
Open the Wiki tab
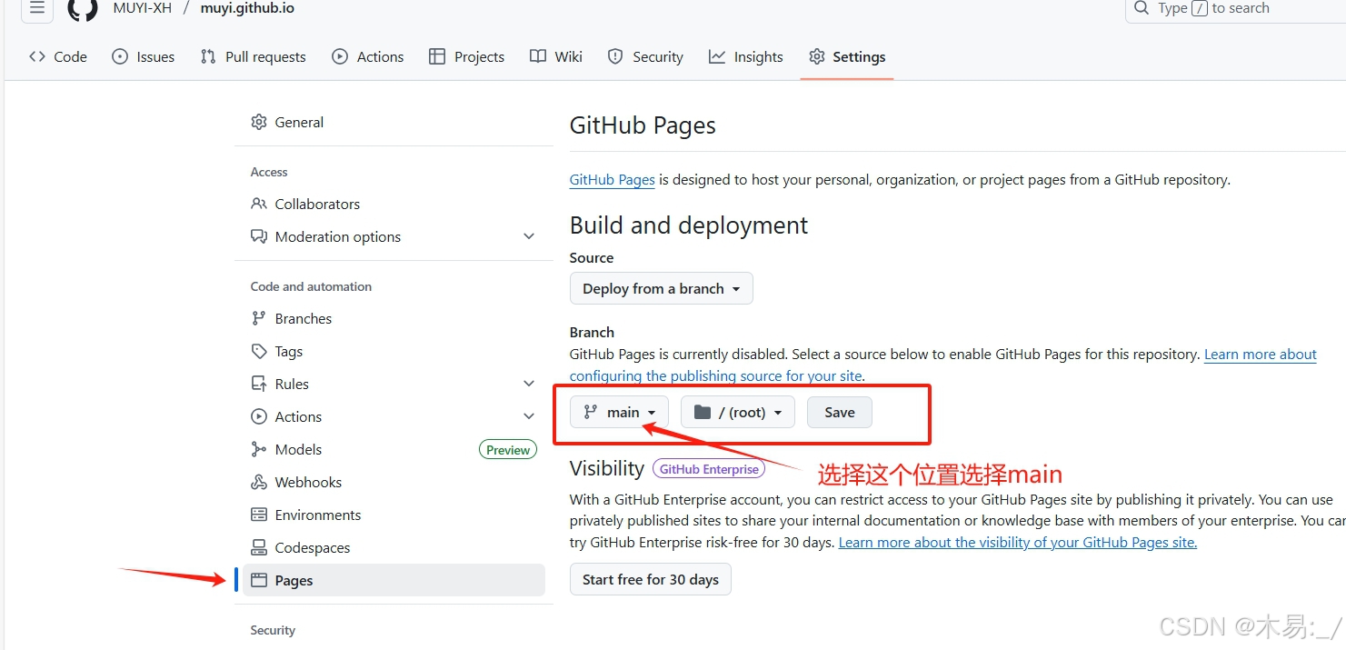(x=556, y=56)
